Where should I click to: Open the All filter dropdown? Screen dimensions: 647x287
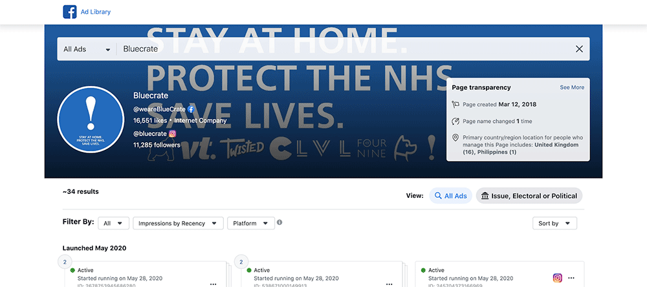coord(113,224)
